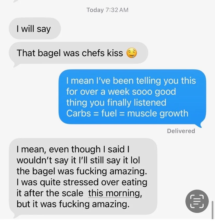The image size is (215, 222).
Task: Click the word "bagel" in second bubble
Action: click(49, 53)
